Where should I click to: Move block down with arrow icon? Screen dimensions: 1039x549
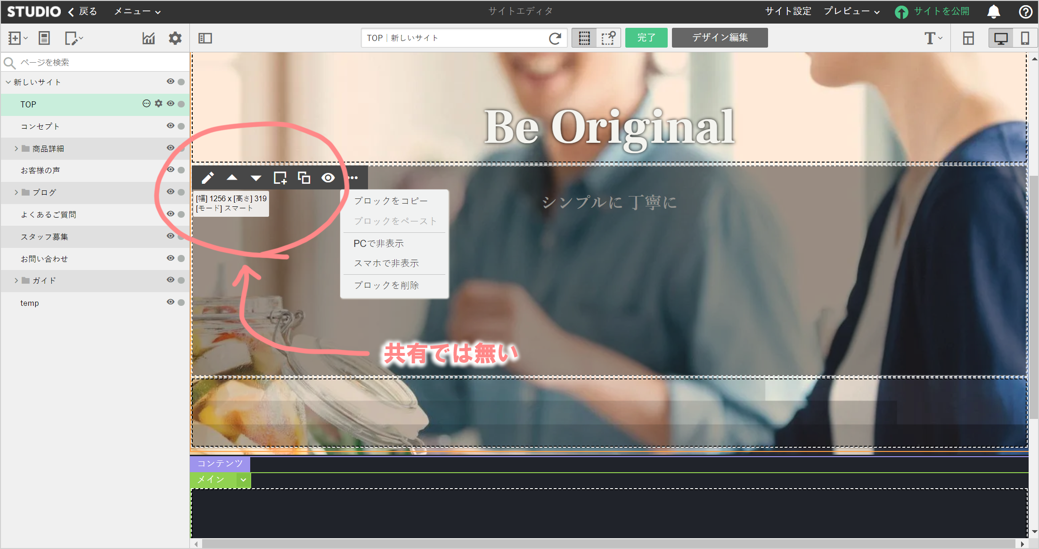point(256,178)
